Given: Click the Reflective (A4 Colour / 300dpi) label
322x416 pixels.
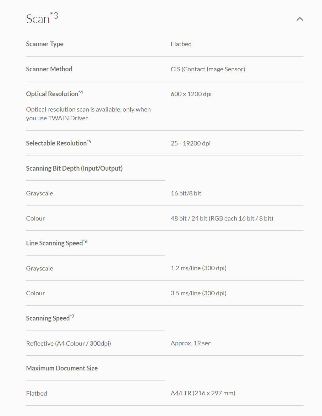Looking at the screenshot, I should click(68, 343).
